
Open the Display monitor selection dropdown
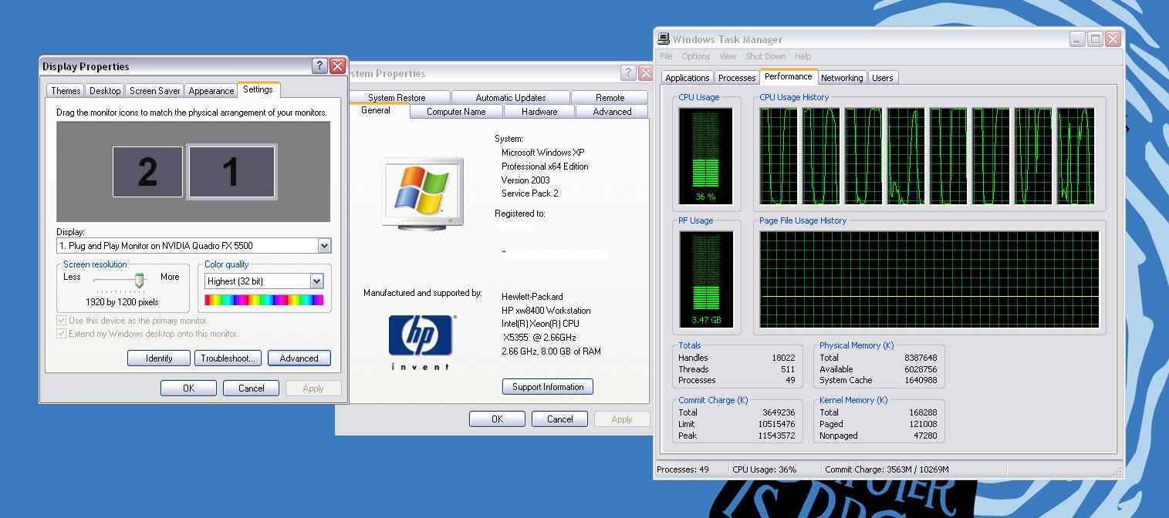click(324, 246)
